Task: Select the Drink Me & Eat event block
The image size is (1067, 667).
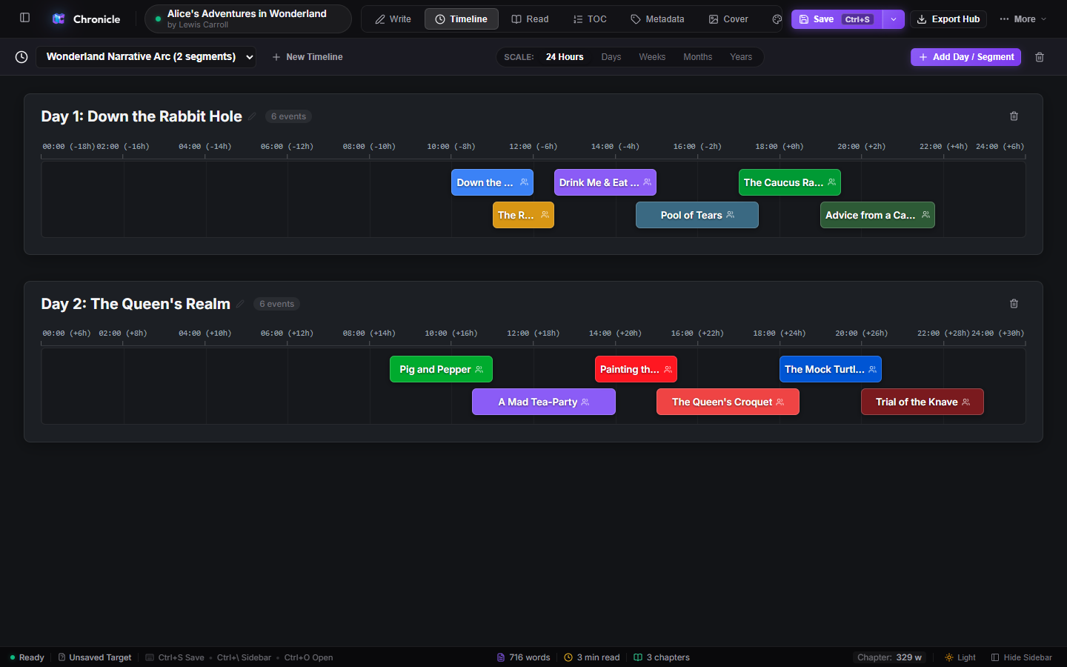Action: click(x=605, y=182)
